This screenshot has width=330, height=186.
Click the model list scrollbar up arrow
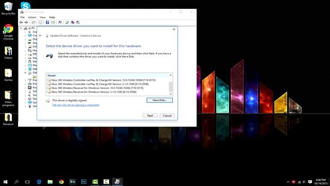click(x=171, y=75)
